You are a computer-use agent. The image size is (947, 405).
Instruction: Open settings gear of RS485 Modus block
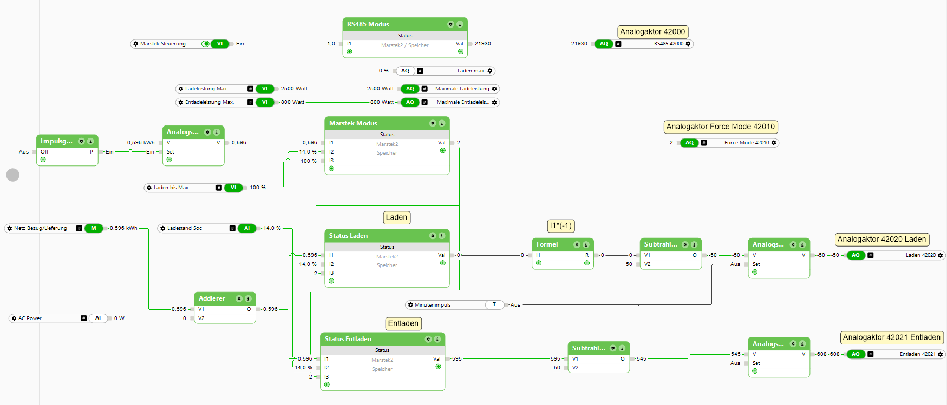coord(450,24)
